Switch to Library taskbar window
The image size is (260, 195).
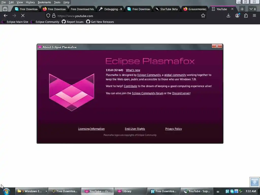coord(131,191)
